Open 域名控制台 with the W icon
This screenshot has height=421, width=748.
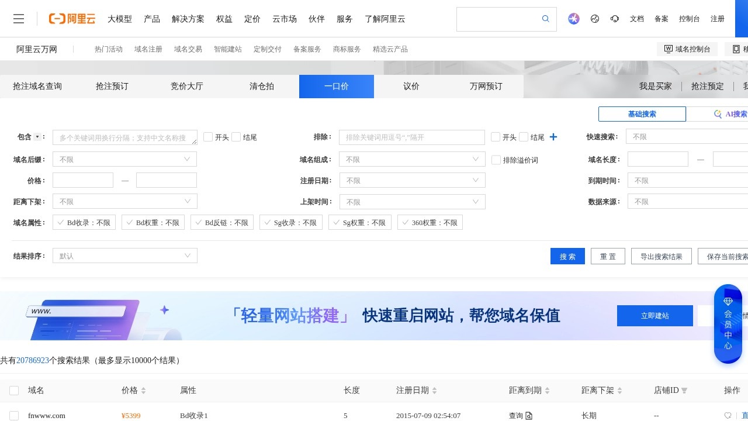(687, 49)
